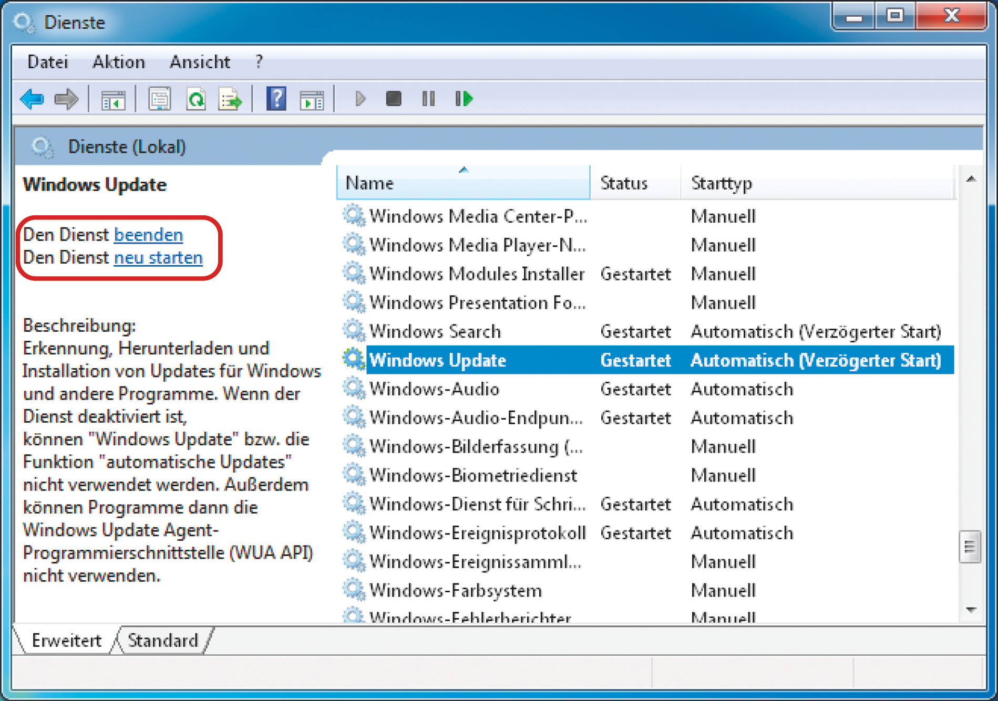The width and height of the screenshot is (998, 701).
Task: Open the Datei menu
Action: (x=48, y=62)
